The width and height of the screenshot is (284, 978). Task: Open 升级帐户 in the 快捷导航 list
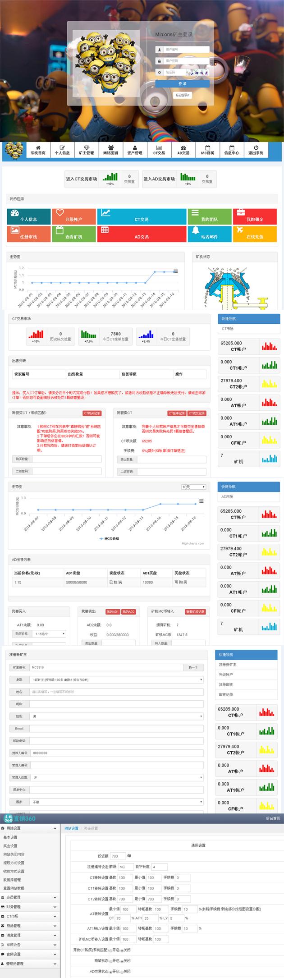(226, 675)
